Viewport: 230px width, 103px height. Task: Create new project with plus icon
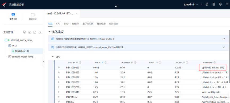[25, 32]
